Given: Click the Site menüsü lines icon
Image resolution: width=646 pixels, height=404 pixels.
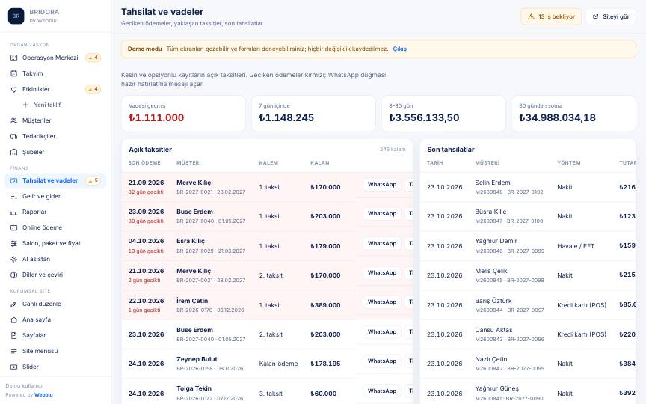Looking at the screenshot, I should [x=13, y=351].
